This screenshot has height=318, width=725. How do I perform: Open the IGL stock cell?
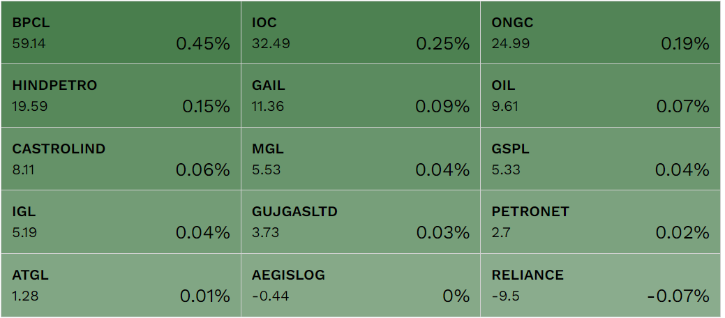[121, 222]
